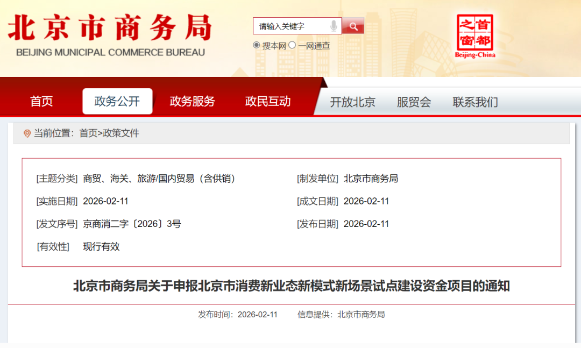Click the microphone voice input icon

coord(335,25)
